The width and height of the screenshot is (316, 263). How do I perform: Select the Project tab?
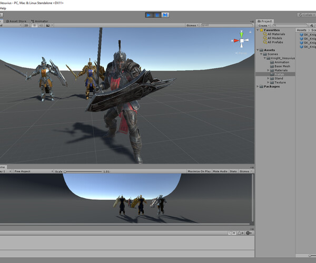point(264,21)
